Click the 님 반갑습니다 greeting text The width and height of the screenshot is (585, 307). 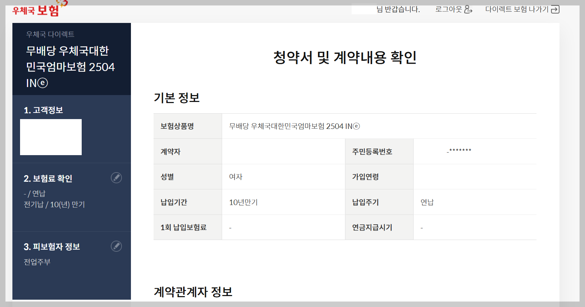pos(398,9)
